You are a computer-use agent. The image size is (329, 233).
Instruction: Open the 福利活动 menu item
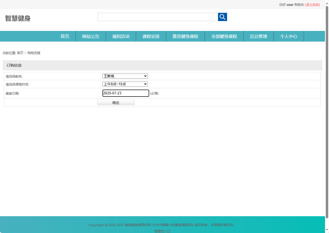click(x=121, y=37)
